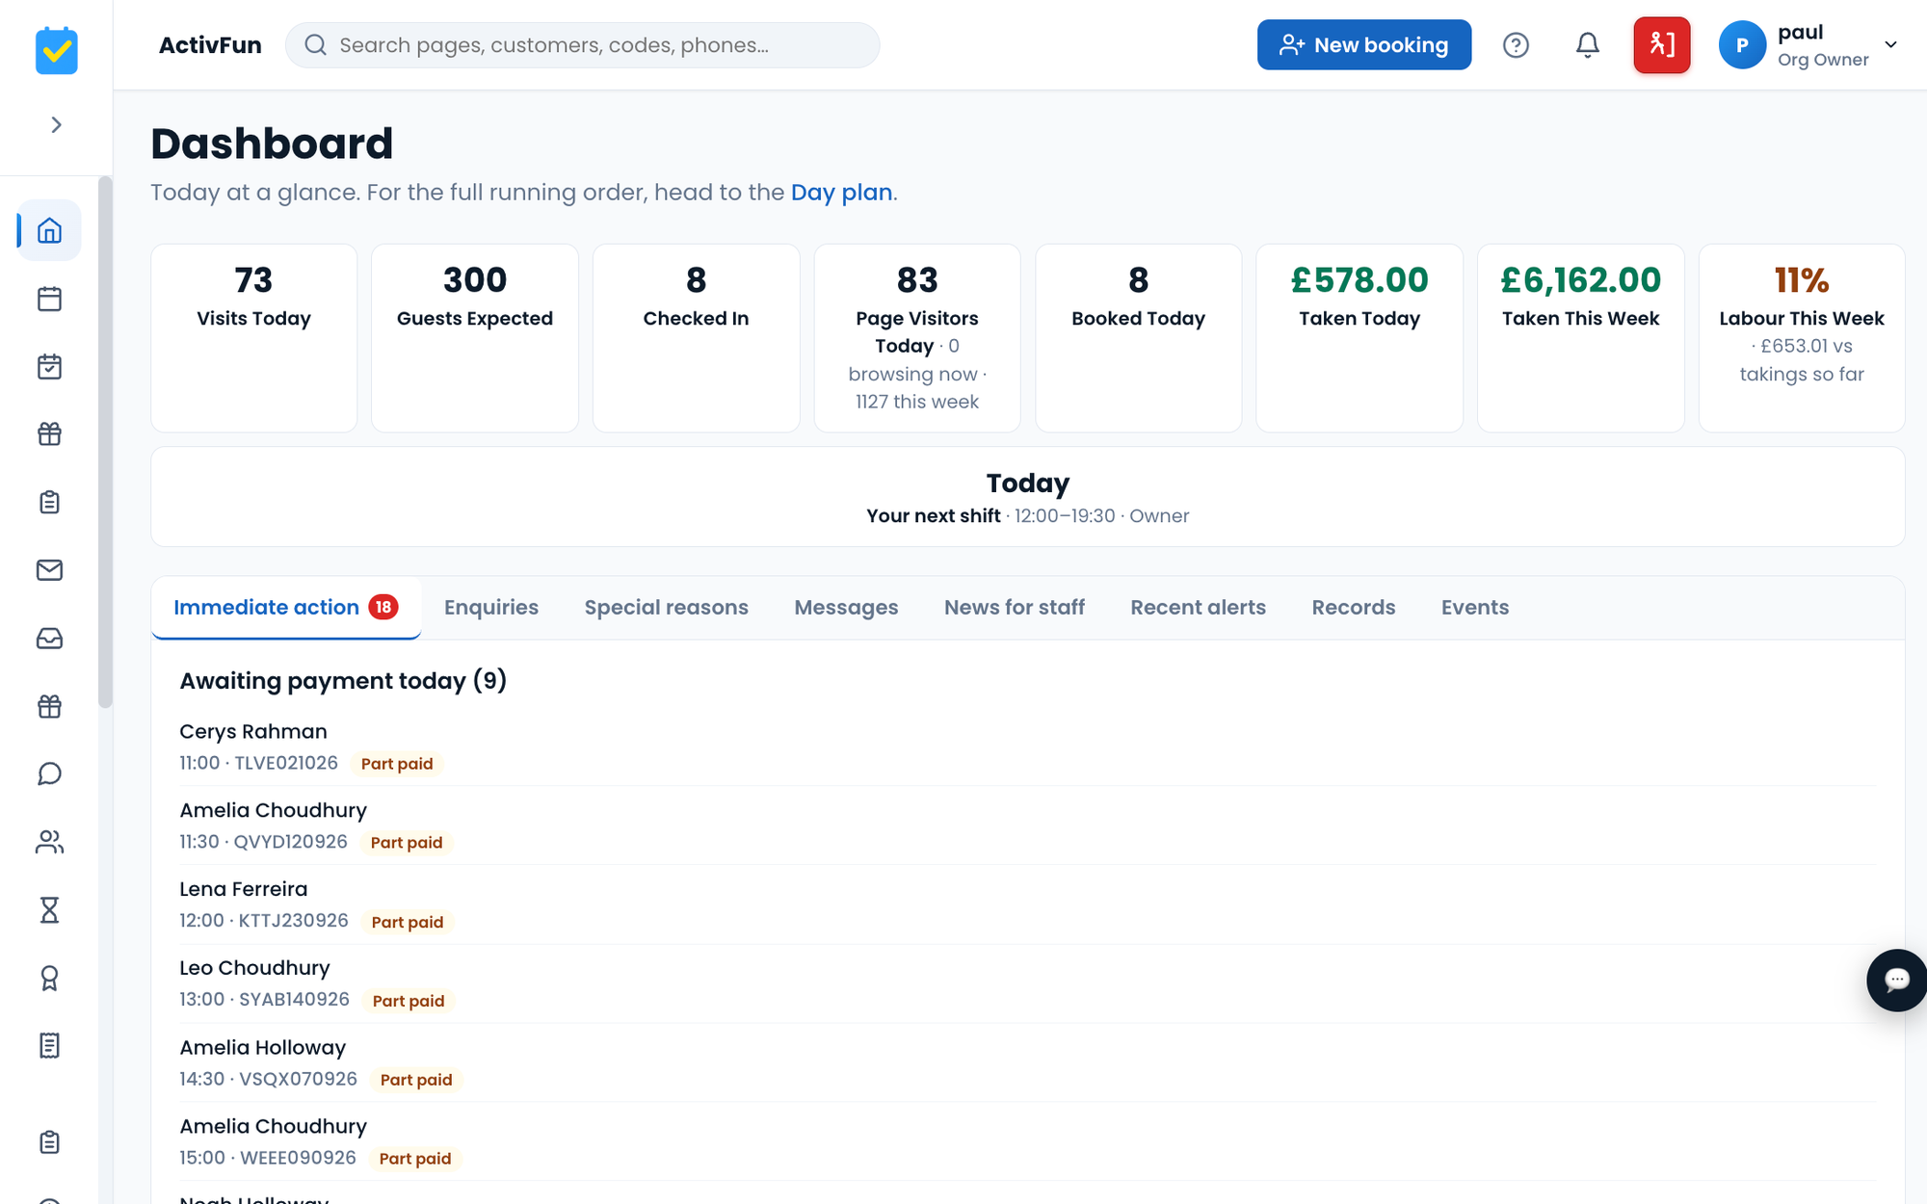The image size is (1927, 1204).
Task: Open the Home dashboard sidebar icon
Action: (x=49, y=230)
